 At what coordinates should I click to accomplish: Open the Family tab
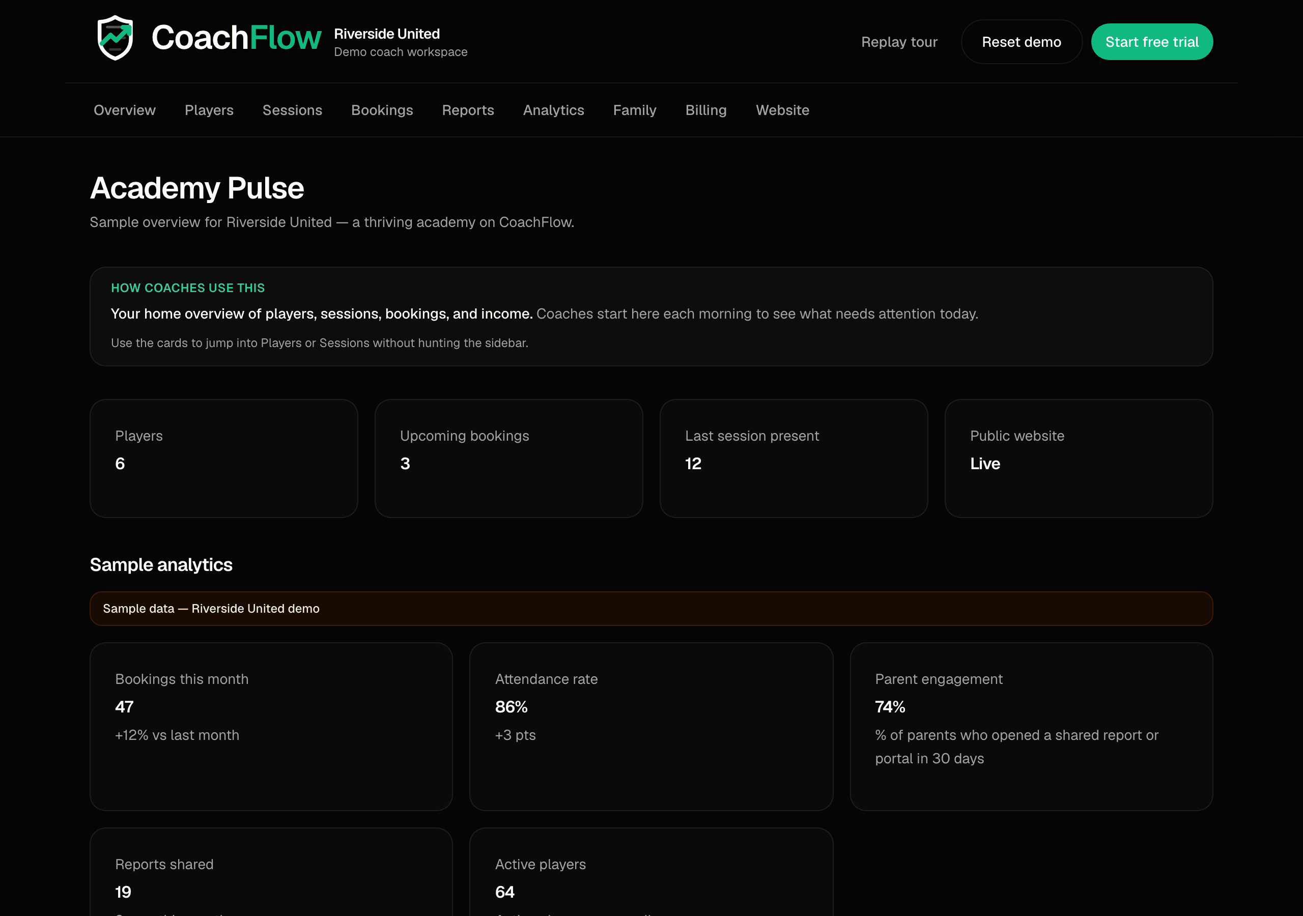coord(635,110)
